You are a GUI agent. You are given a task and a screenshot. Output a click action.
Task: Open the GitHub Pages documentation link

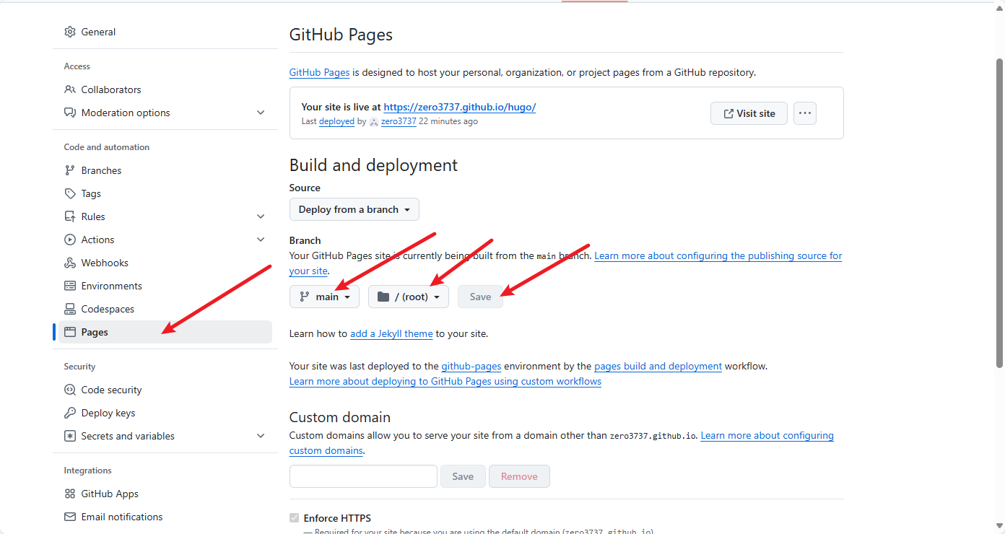tap(319, 72)
